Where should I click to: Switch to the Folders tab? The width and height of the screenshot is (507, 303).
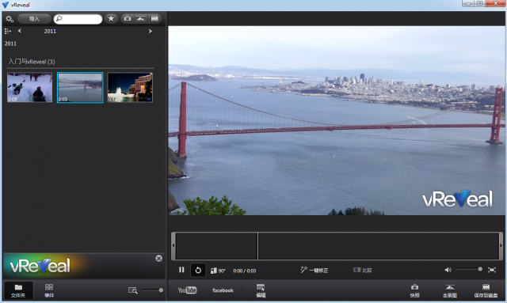[18, 290]
